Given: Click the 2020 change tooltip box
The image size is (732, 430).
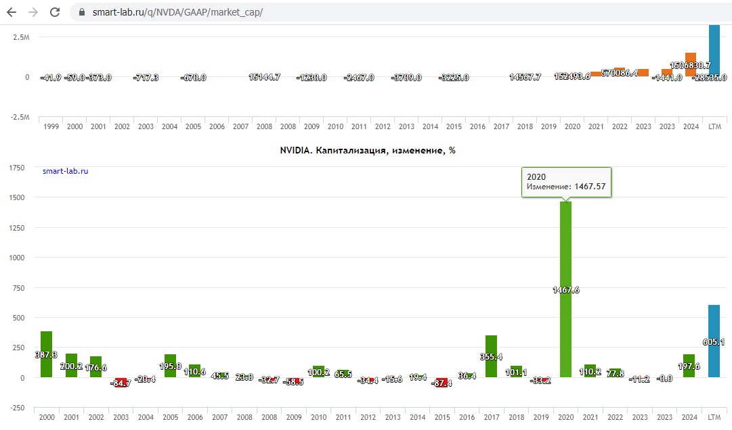Looking at the screenshot, I should [566, 181].
